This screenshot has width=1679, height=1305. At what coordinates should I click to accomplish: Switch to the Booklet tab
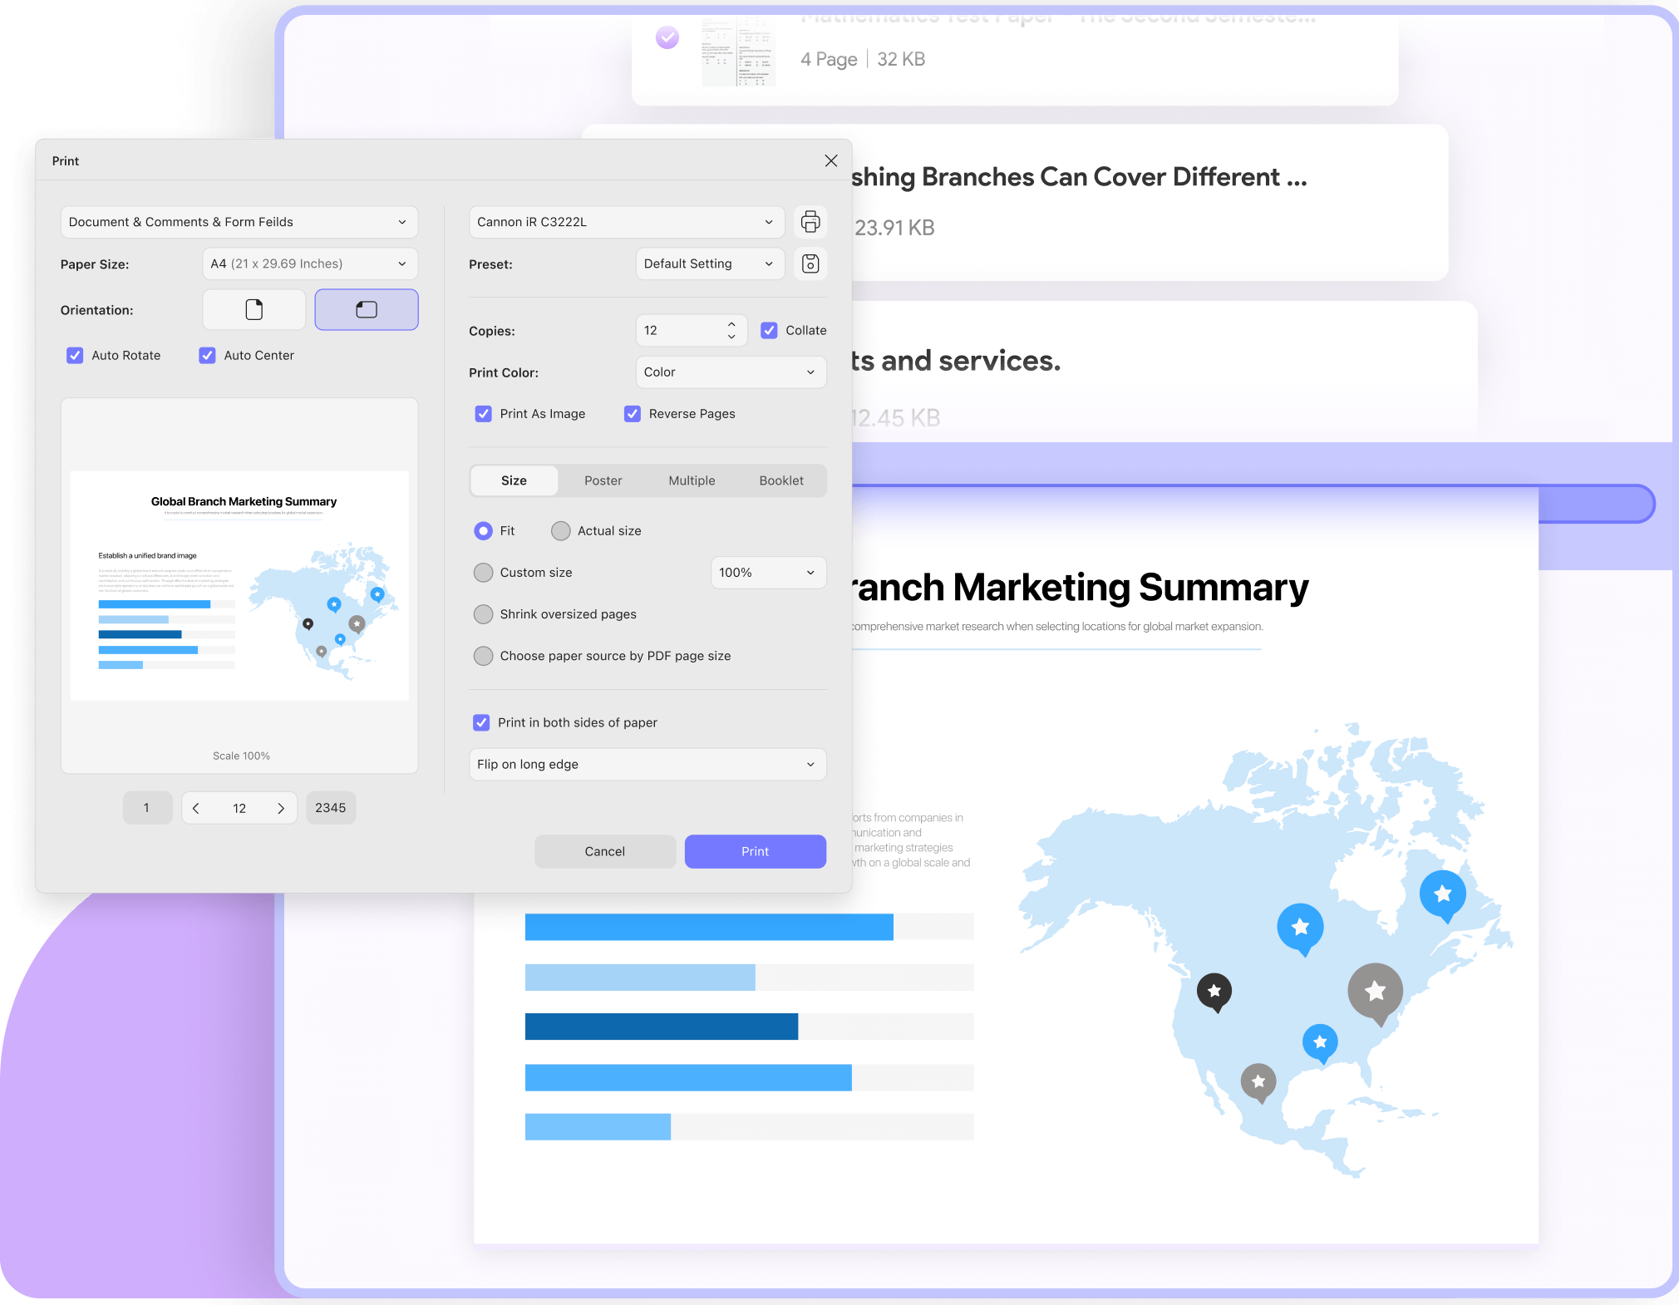pos(780,480)
